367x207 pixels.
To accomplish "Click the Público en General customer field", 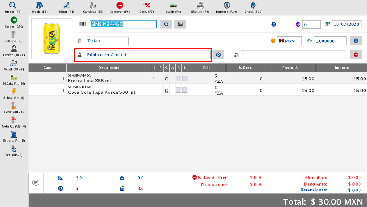I will click(x=148, y=55).
